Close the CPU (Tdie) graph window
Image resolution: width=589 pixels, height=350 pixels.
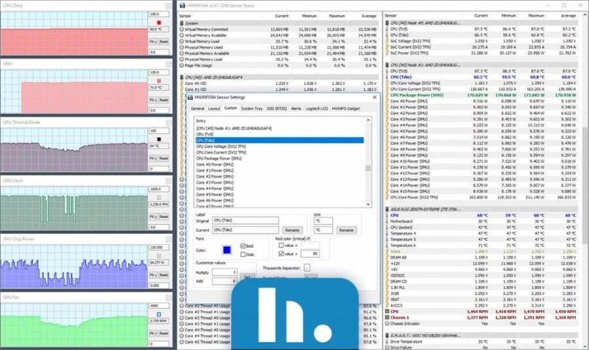169,6
